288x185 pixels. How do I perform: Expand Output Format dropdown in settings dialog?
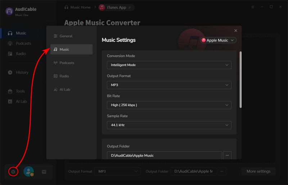click(169, 85)
